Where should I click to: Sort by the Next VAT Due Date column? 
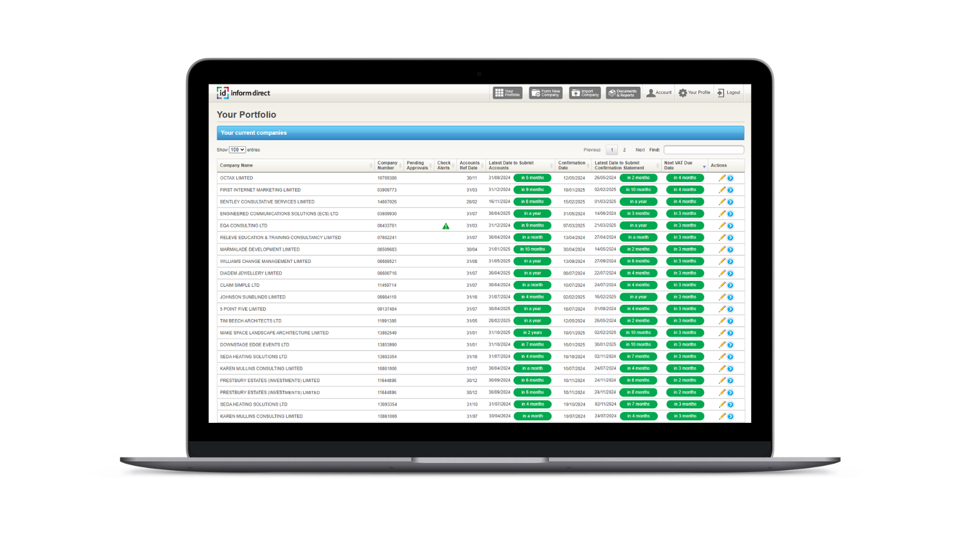tap(684, 165)
